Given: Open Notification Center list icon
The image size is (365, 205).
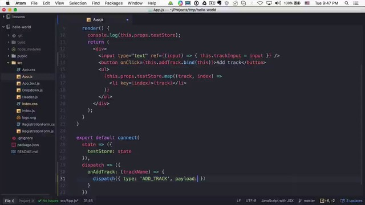Looking at the screenshot, I should [x=356, y=3].
